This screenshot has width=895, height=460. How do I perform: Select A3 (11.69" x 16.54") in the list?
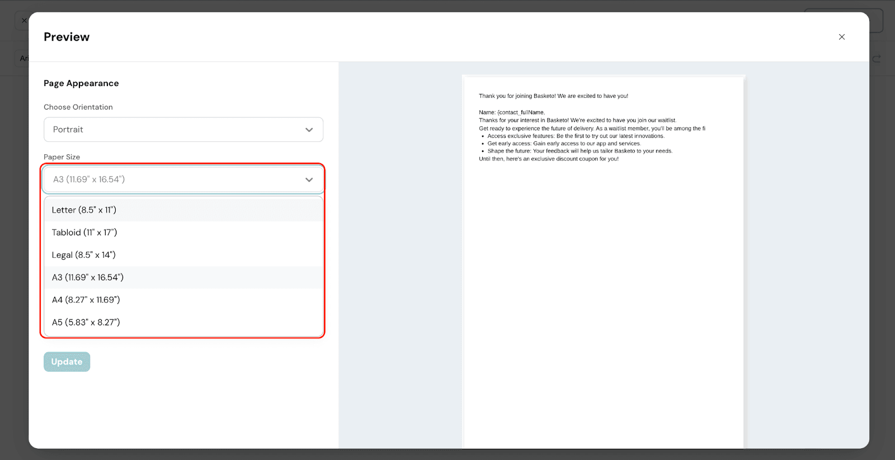88,277
